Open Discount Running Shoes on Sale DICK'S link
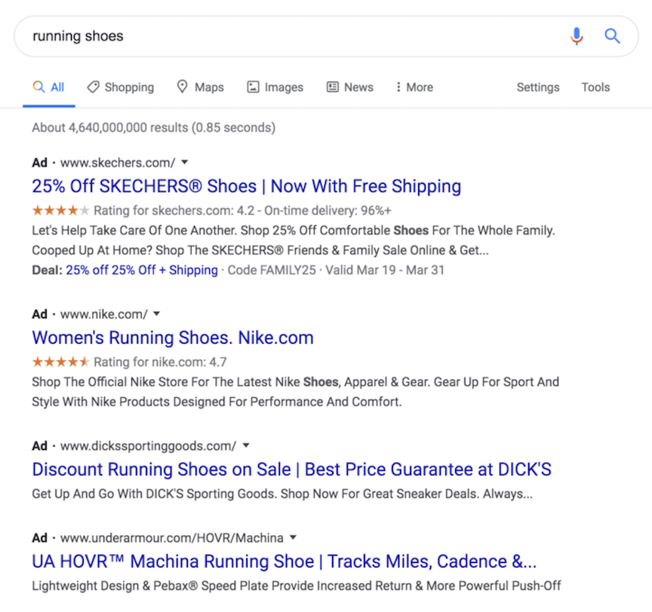The height and width of the screenshot is (612, 652). [291, 470]
